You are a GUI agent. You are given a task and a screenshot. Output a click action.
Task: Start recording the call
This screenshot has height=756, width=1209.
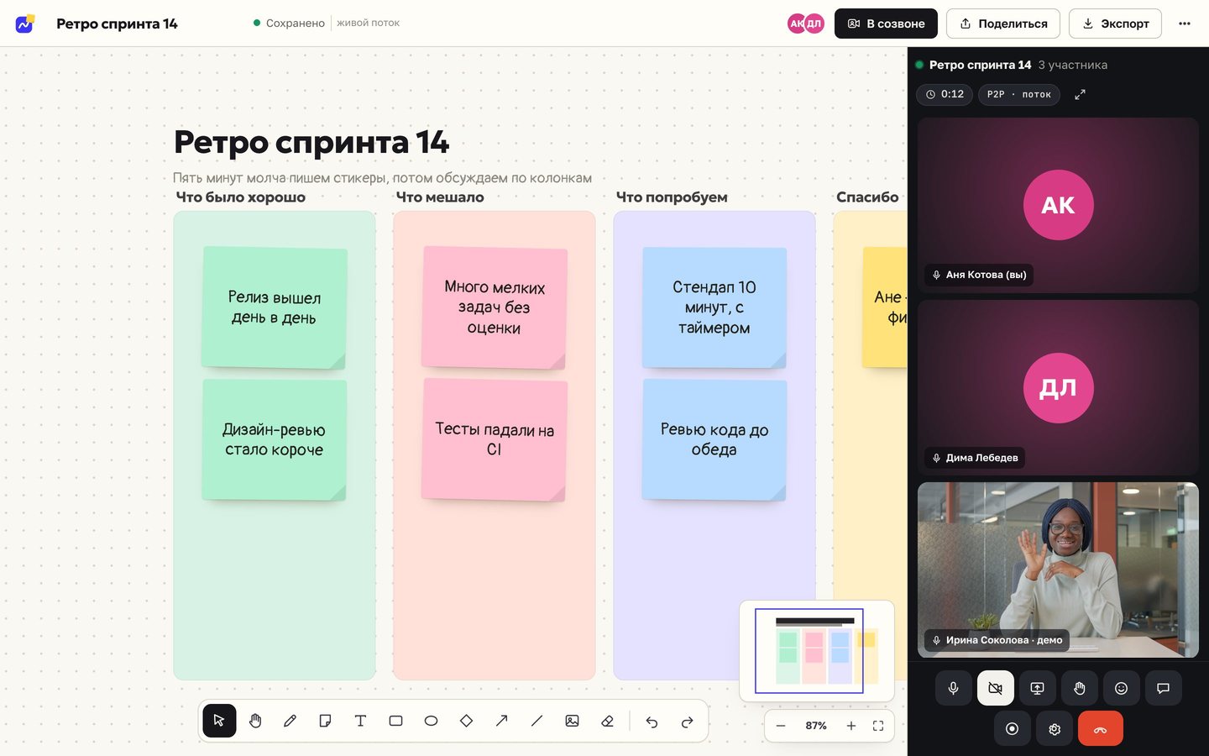pyautogui.click(x=1013, y=728)
